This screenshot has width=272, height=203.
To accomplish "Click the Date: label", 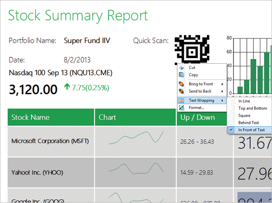I will tap(17, 60).
